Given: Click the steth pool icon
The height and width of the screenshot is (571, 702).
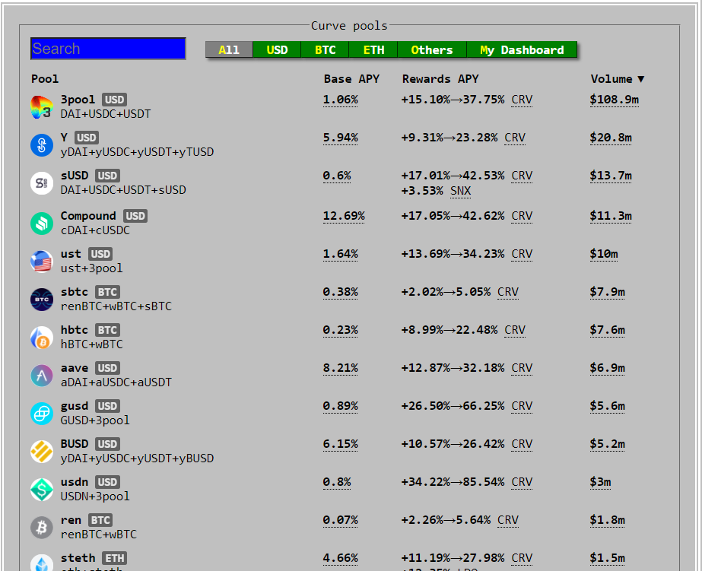Looking at the screenshot, I should click(x=42, y=563).
